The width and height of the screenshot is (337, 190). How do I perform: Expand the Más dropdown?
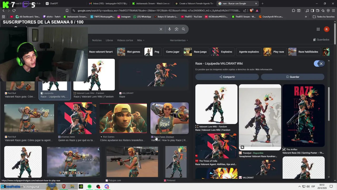click(141, 40)
